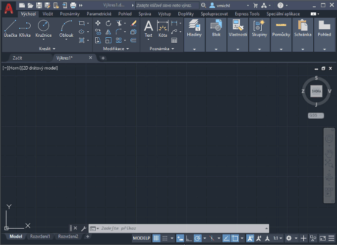Open the Hladiny layers dropdown
Screen dimensions: 337x245
tap(194, 49)
